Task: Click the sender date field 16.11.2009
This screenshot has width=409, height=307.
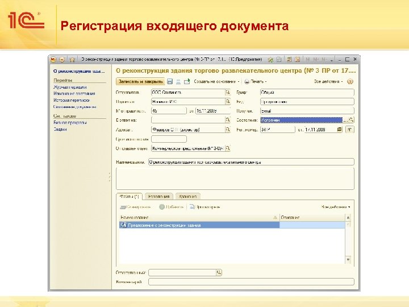Action: tap(213, 111)
